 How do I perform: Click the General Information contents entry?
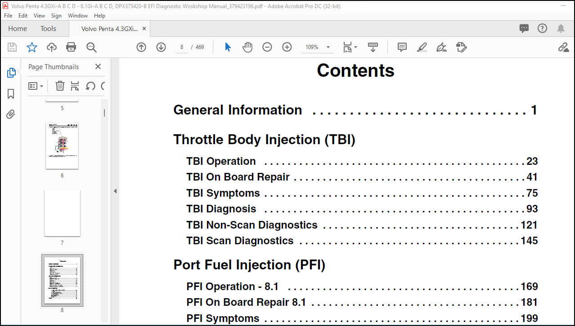pos(355,110)
